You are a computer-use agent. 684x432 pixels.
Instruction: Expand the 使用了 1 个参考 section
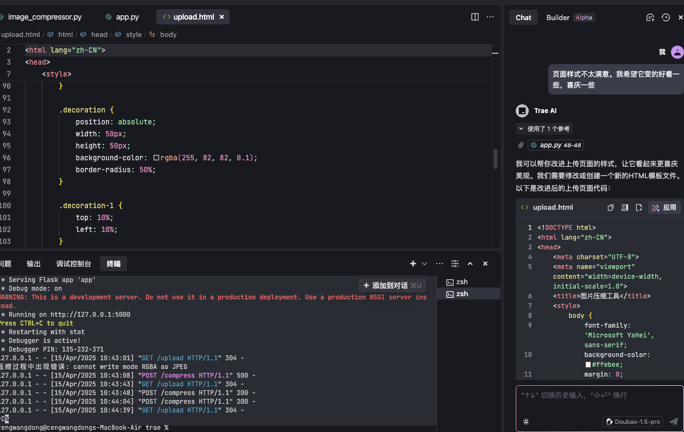[x=544, y=129]
